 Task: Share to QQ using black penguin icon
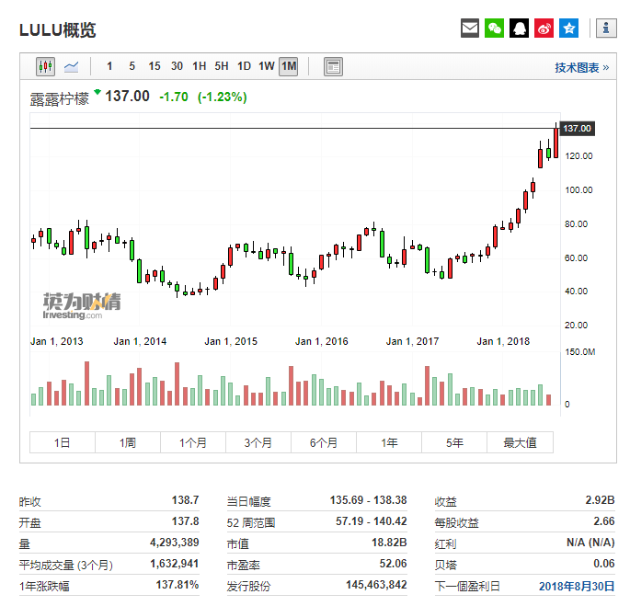pos(519,29)
